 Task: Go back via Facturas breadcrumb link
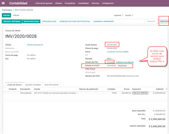[7, 10]
